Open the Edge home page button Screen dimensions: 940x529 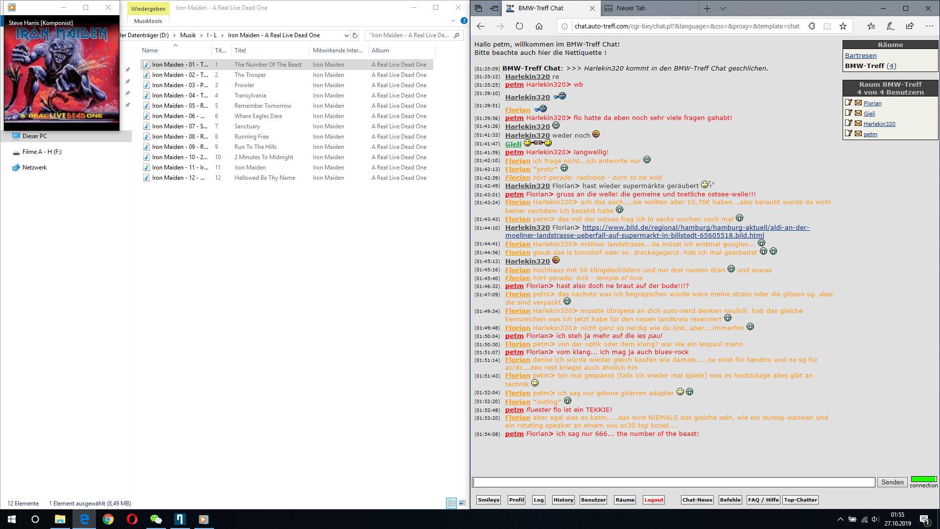point(539,26)
